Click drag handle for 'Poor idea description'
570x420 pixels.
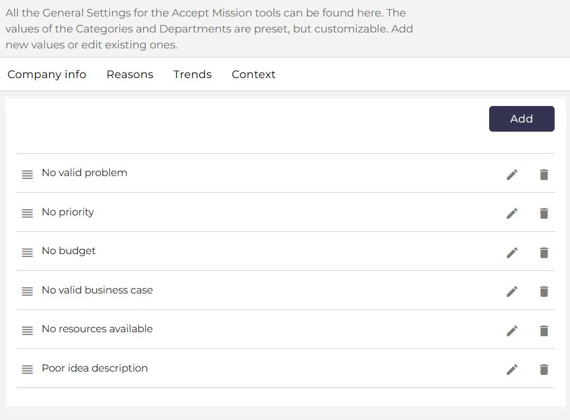click(27, 370)
